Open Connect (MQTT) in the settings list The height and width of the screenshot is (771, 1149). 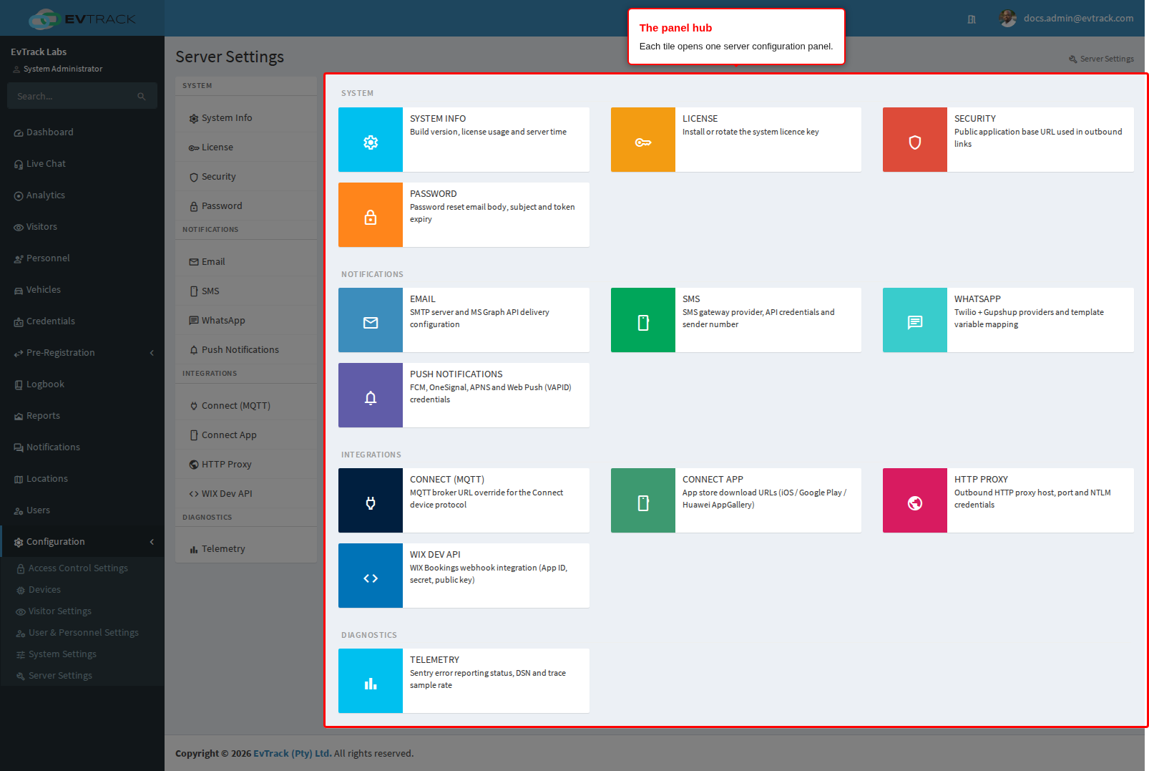pos(246,406)
